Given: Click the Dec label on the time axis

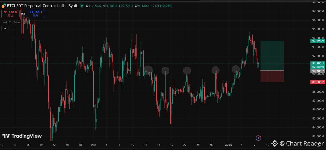Looking at the screenshot, I should click(x=93, y=145).
